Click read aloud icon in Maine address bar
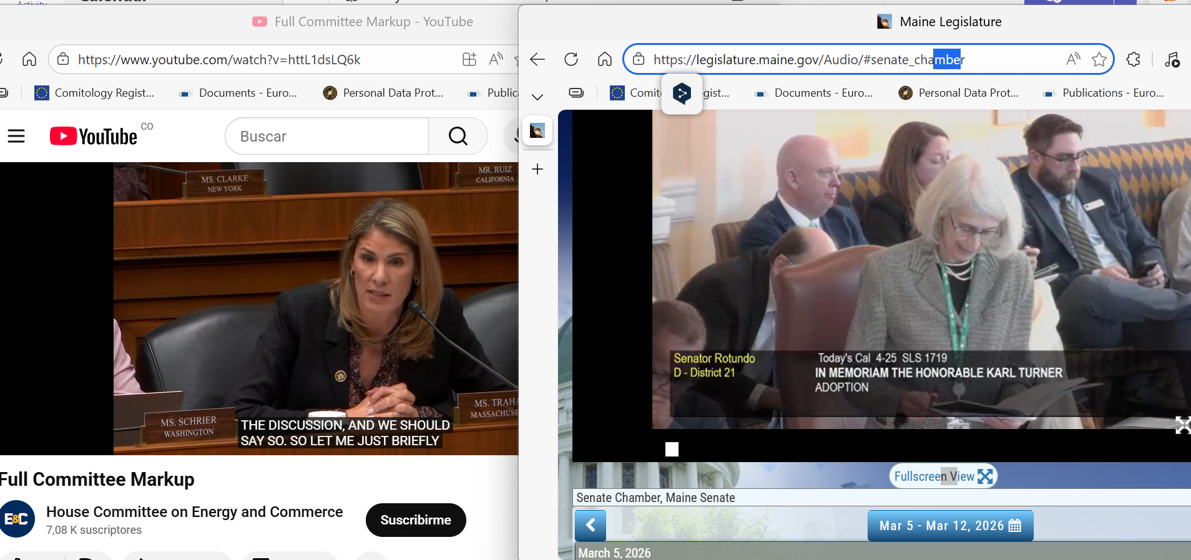The width and height of the screenshot is (1191, 560). [1073, 59]
